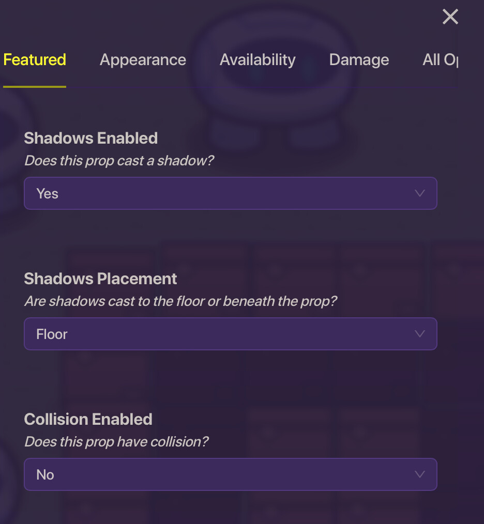484x524 pixels.
Task: Open the Shadows Enabled dropdown
Action: click(230, 193)
